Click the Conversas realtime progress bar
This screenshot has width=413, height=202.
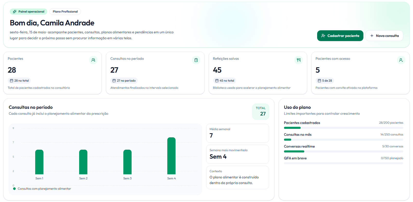click(344, 151)
